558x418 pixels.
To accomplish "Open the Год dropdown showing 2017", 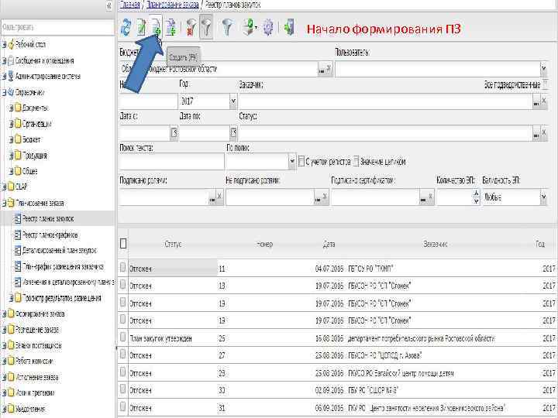I will [x=233, y=101].
